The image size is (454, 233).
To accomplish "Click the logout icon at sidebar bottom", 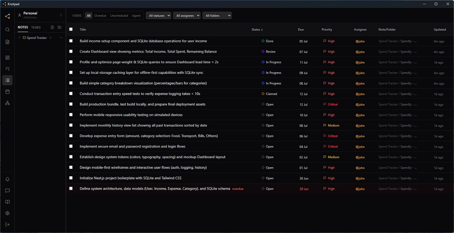I will pos(8,224).
